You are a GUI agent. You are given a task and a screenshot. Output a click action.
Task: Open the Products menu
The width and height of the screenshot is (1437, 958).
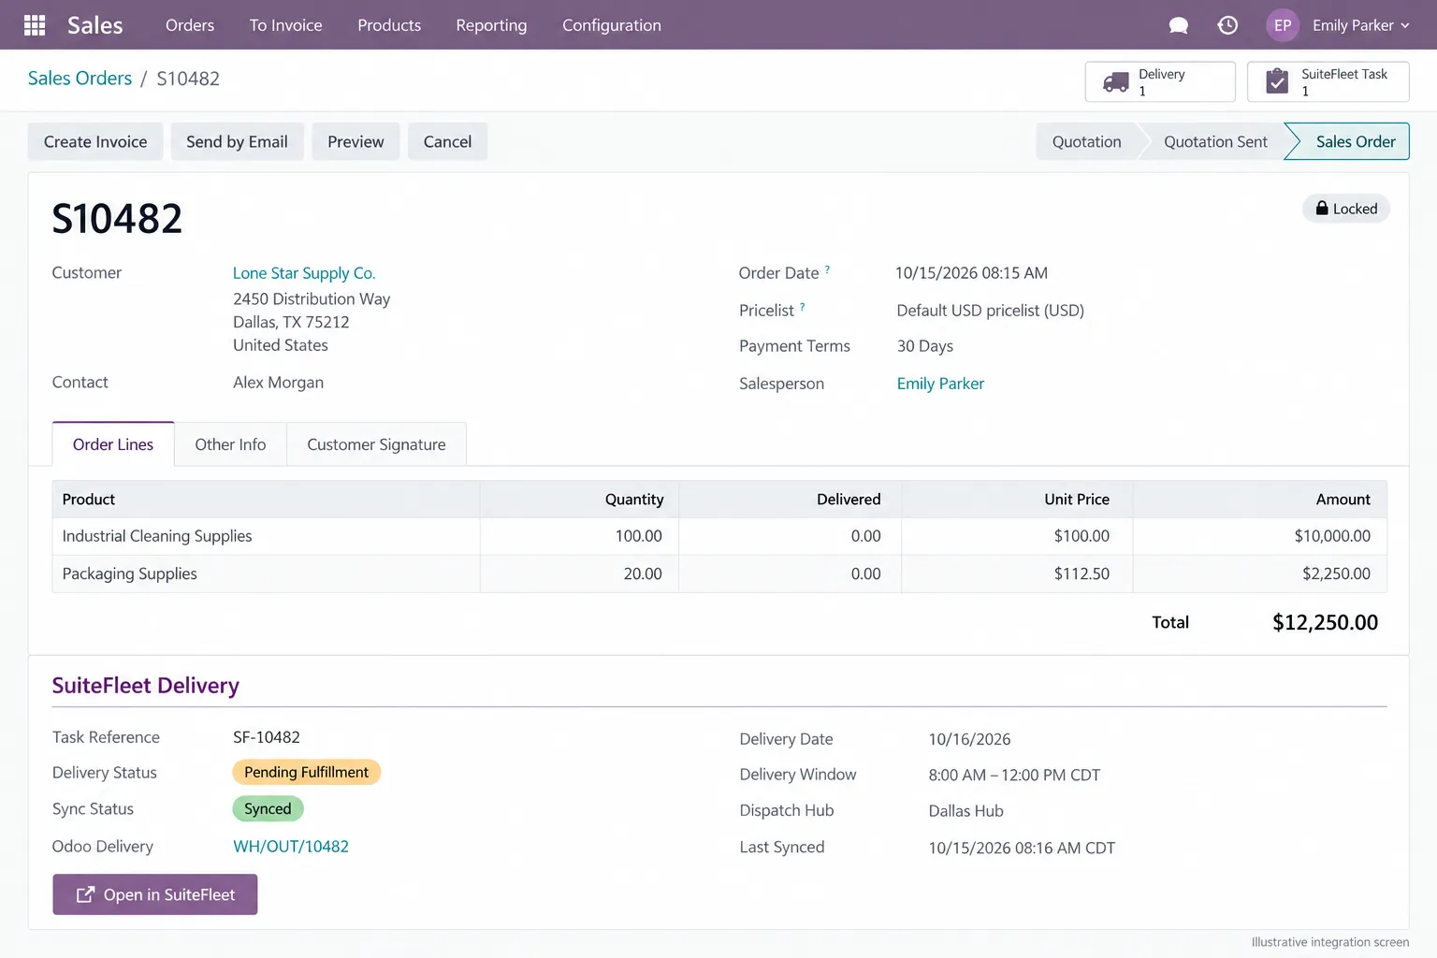389,25
